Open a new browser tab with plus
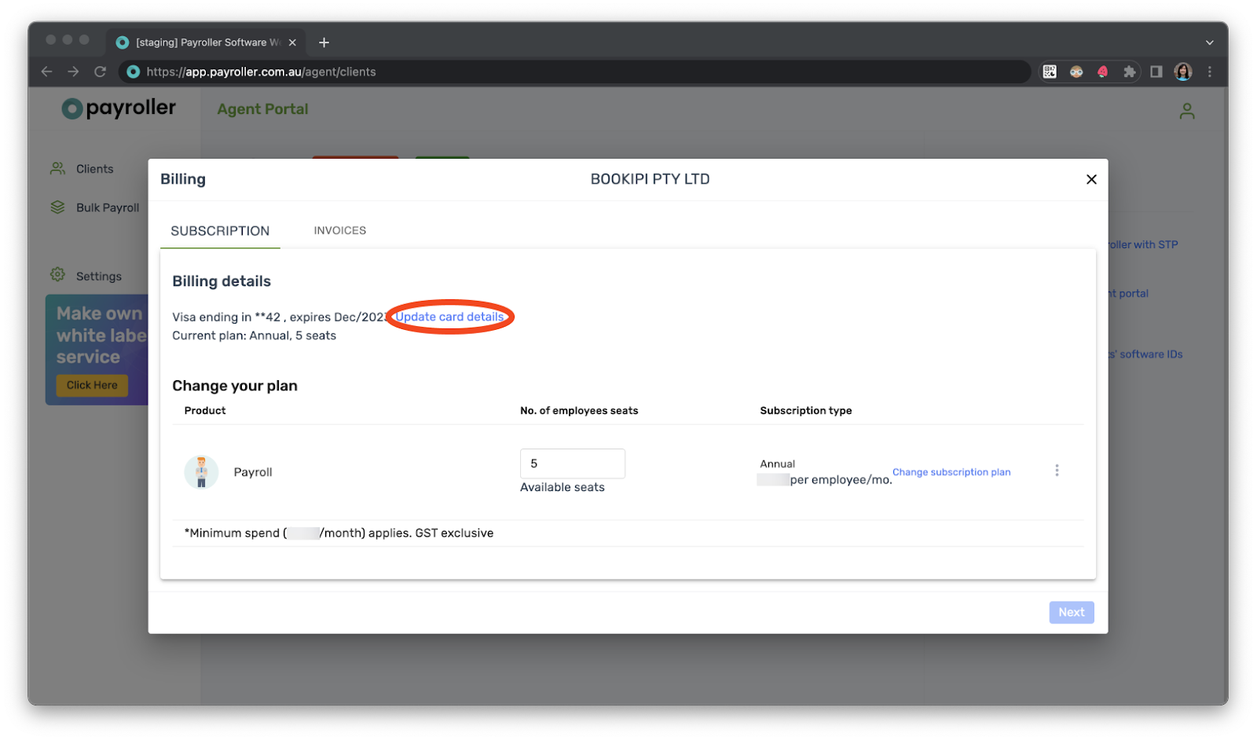This screenshot has height=740, width=1257. 324,42
